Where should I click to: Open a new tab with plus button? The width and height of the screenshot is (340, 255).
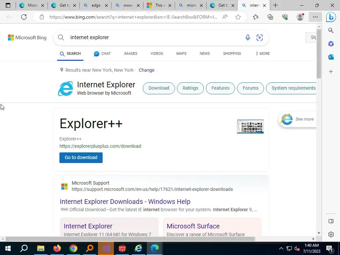click(x=275, y=5)
